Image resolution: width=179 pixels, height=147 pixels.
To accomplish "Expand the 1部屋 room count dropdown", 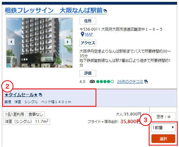I will pyautogui.click(x=163, y=127).
